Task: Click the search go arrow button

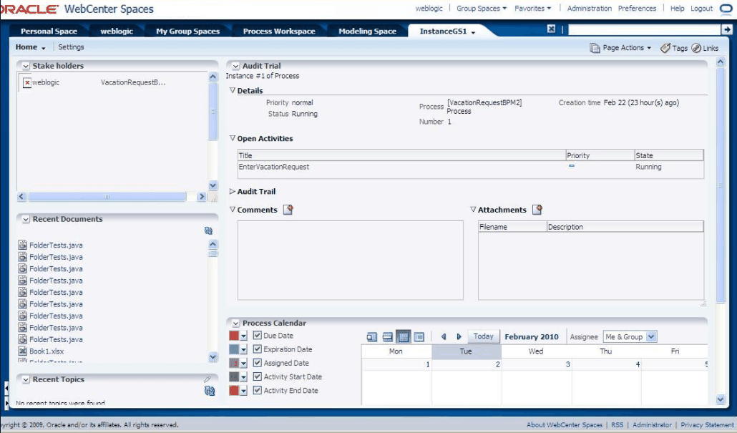Action: (x=727, y=29)
